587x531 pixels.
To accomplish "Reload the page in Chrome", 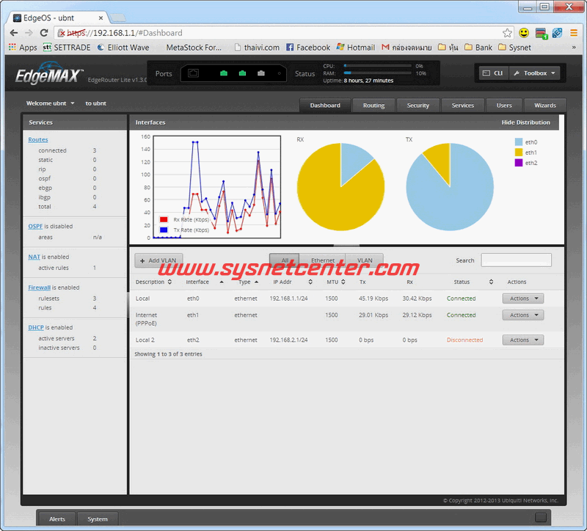I will click(44, 33).
